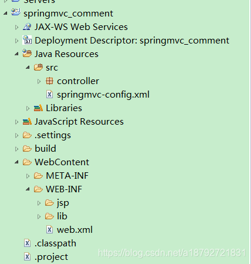Click the springmvc-config.xml file icon
Viewport: 251px width, 264px height.
point(50,95)
